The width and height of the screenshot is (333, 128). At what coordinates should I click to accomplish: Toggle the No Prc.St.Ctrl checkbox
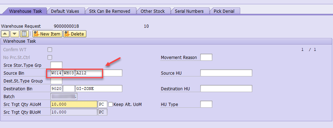pyautogui.click(x=50, y=57)
